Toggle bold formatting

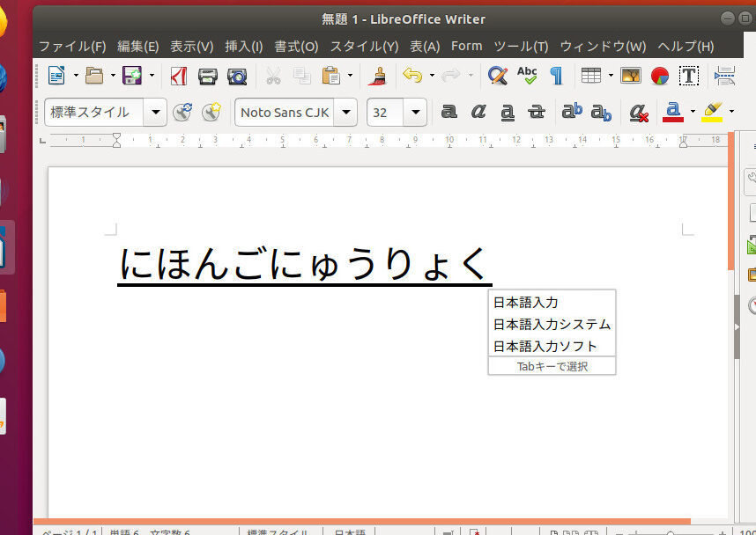(x=449, y=112)
